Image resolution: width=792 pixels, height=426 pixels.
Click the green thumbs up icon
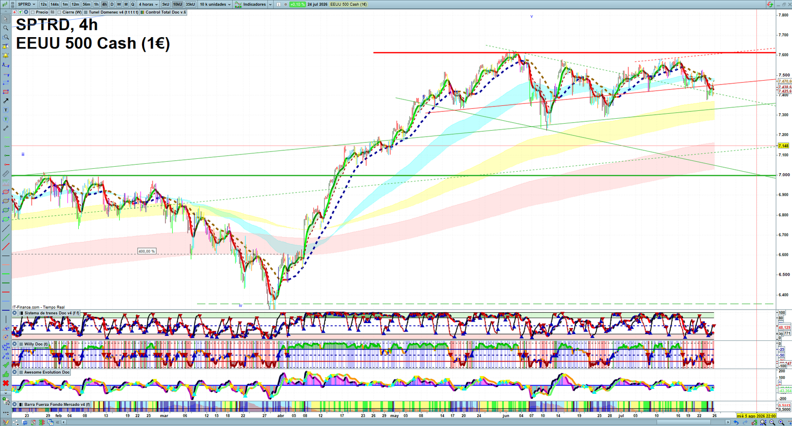pyautogui.click(x=5, y=374)
